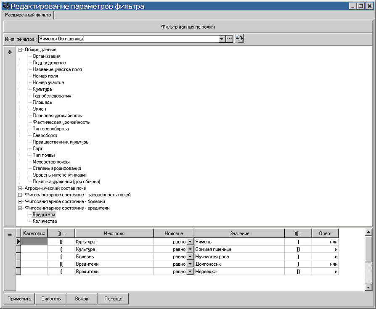376x309 pixels.
Task: Open condition dropdown for Медведка row
Action: [x=190, y=272]
